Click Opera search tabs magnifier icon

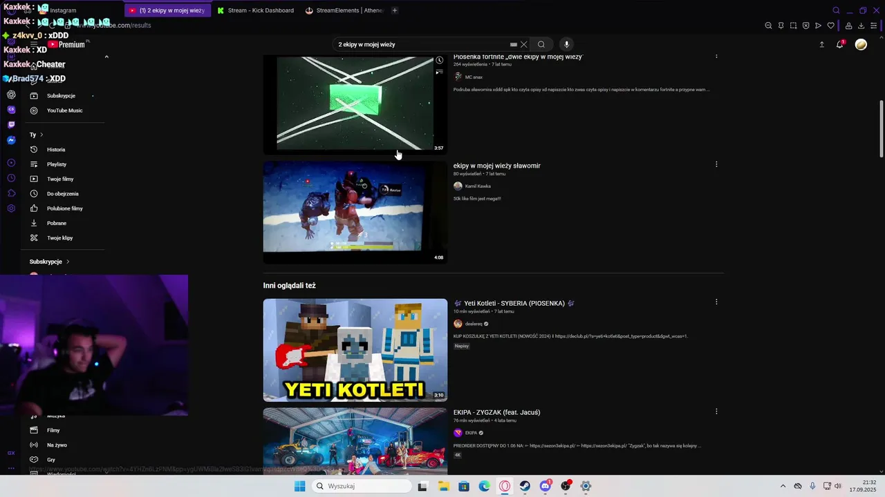pyautogui.click(x=836, y=10)
